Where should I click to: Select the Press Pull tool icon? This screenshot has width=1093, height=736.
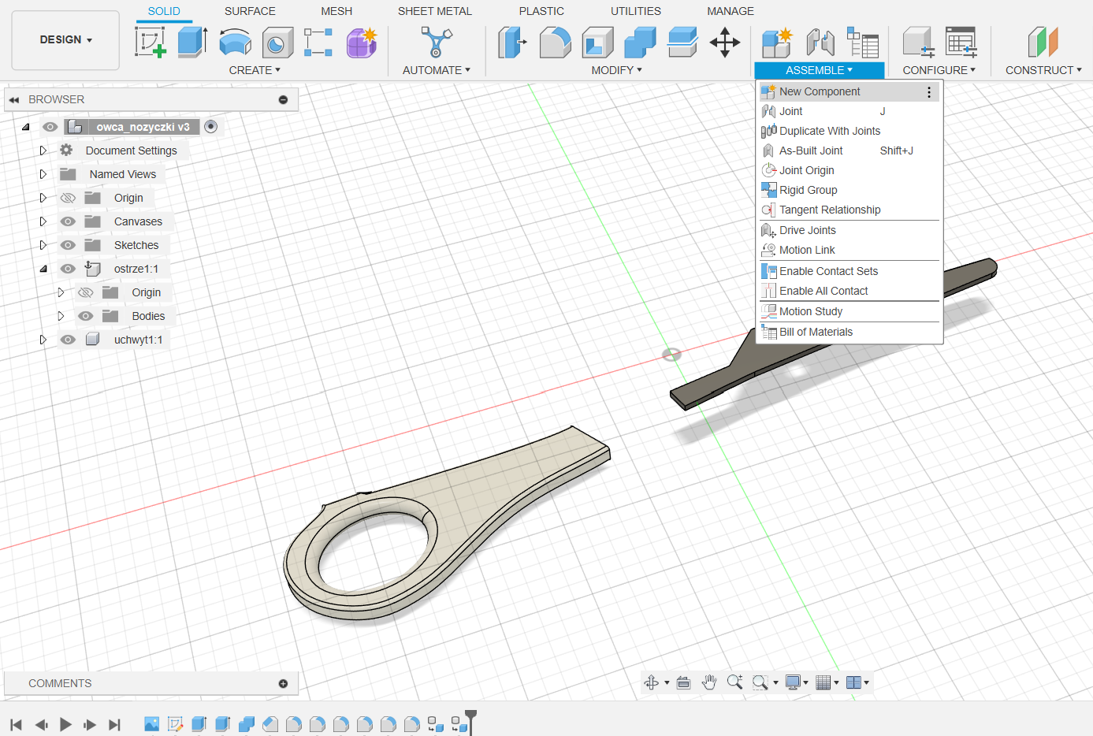tap(512, 43)
